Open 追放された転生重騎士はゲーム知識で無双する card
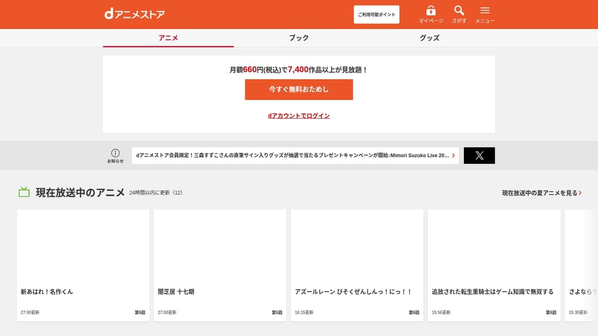The height and width of the screenshot is (336, 598). tap(494, 265)
